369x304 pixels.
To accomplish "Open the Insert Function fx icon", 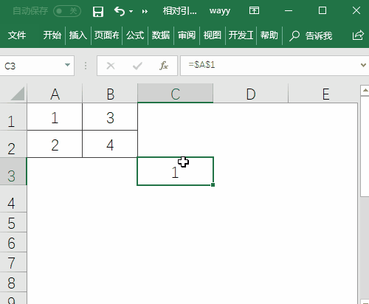I will pyautogui.click(x=164, y=66).
